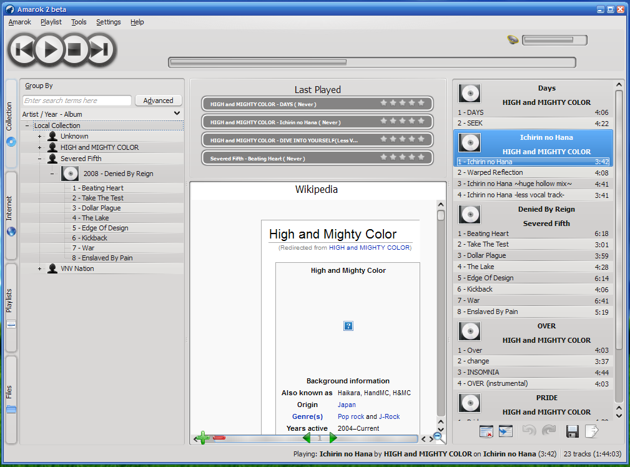Image resolution: width=630 pixels, height=467 pixels.
Task: Skip to the next track
Action: (101, 50)
